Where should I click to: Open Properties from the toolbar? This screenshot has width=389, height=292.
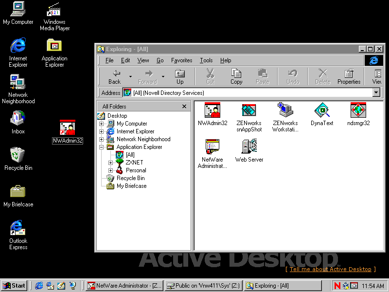pyautogui.click(x=349, y=77)
